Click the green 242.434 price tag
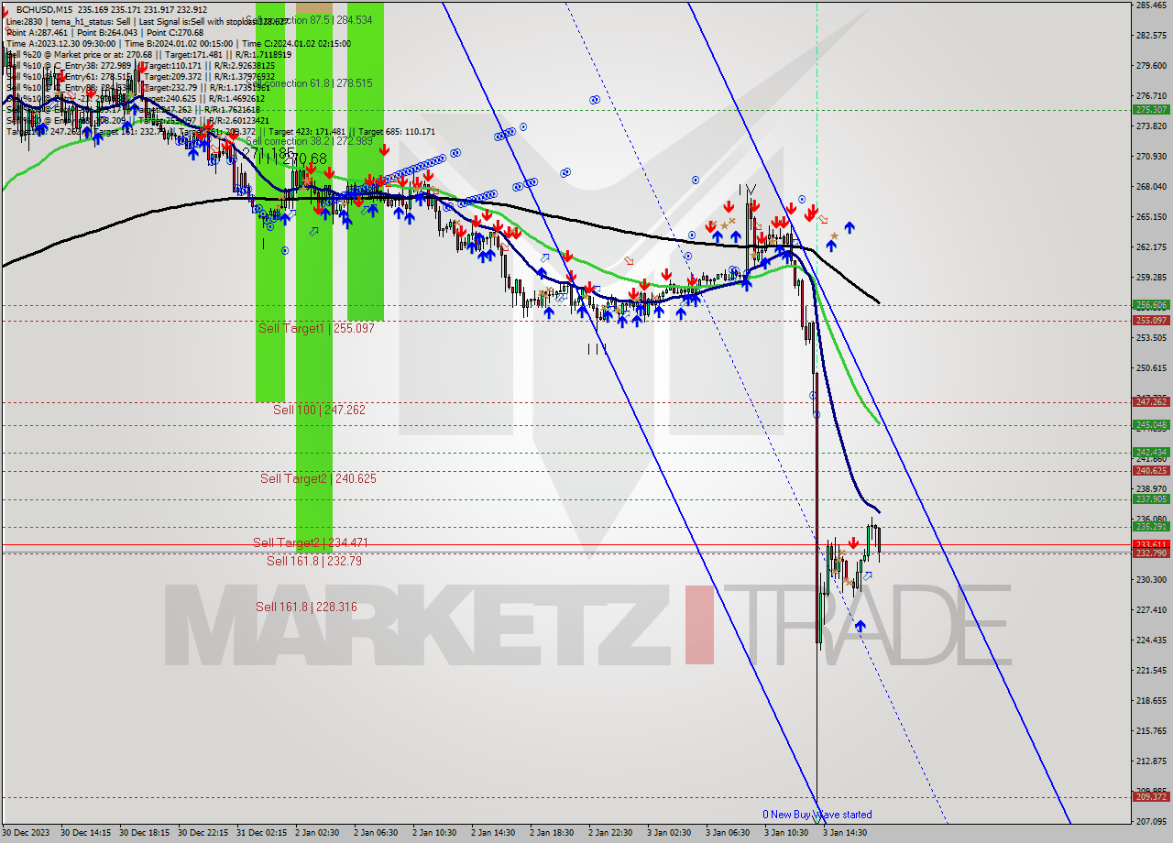This screenshot has height=843, width=1173. pyautogui.click(x=1151, y=453)
